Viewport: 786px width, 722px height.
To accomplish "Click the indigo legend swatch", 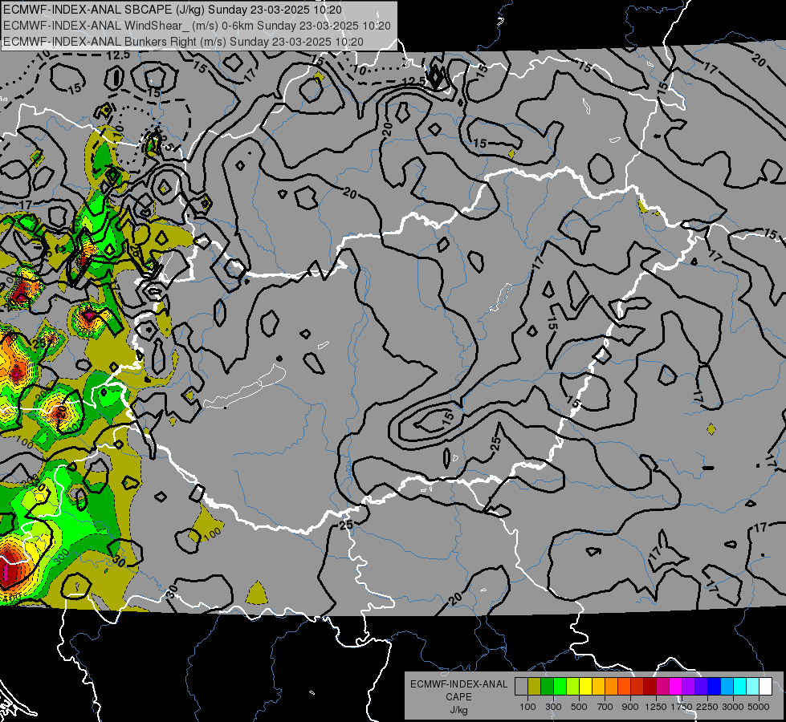I will [701, 686].
